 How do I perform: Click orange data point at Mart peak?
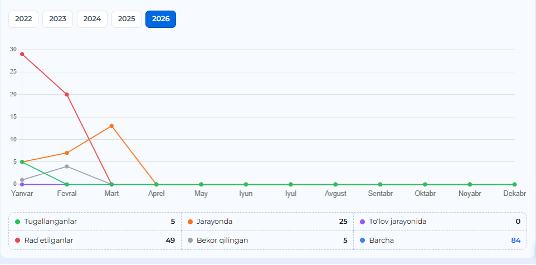click(111, 126)
